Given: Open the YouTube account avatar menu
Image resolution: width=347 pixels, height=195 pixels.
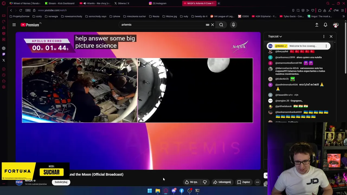Looking at the screenshot, I should pos(336,25).
